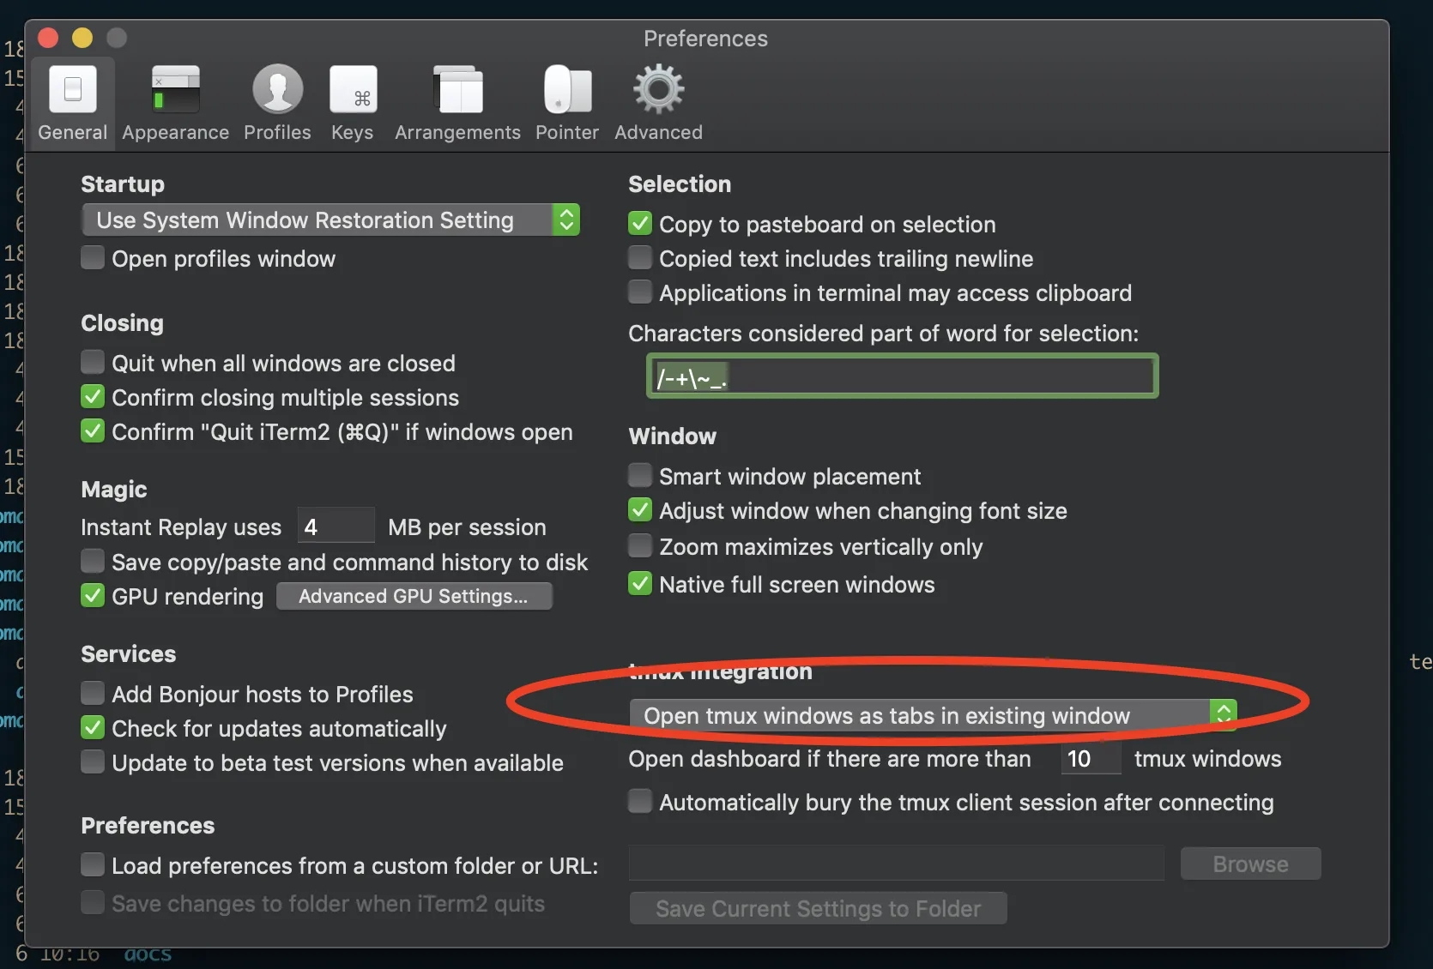Click 'Instant Replay uses' label
The width and height of the screenshot is (1433, 969).
(x=181, y=527)
